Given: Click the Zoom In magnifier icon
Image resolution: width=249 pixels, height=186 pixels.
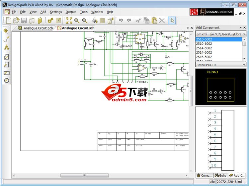Looking at the screenshot, I should (77, 21).
